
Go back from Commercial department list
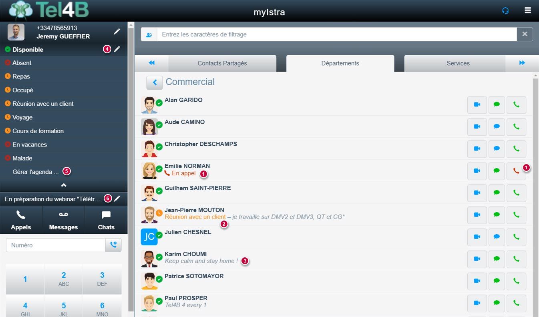click(x=155, y=82)
